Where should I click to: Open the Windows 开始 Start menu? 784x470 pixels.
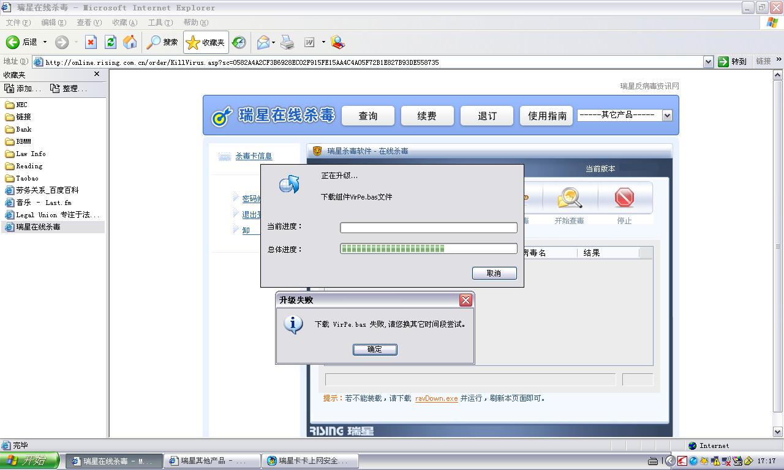tap(29, 461)
